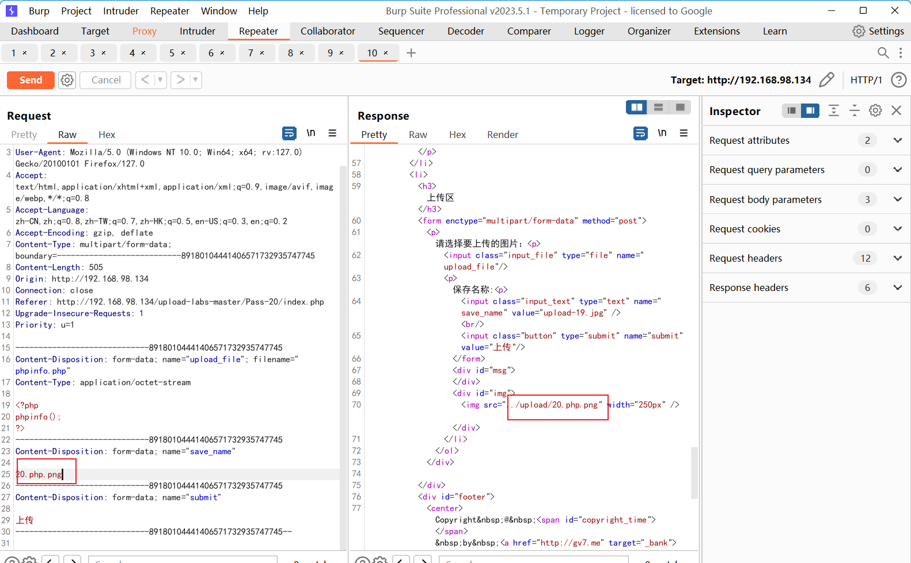Toggle non-printable characters in Request

pos(311,133)
